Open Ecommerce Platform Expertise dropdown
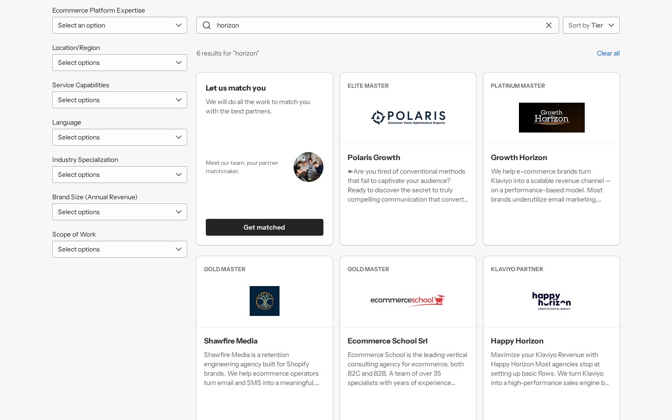Screen dimensions: 672x420 (x=119, y=25)
